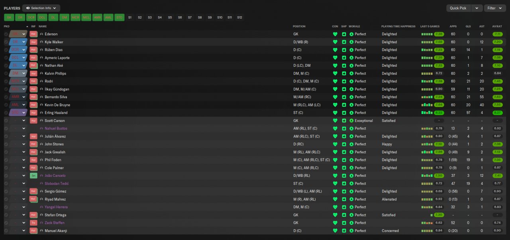Select the S7 substitute slot

click(190, 17)
